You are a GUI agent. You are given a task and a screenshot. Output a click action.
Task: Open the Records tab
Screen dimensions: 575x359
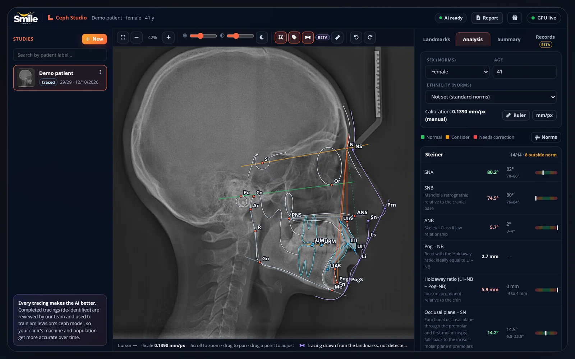tap(545, 40)
